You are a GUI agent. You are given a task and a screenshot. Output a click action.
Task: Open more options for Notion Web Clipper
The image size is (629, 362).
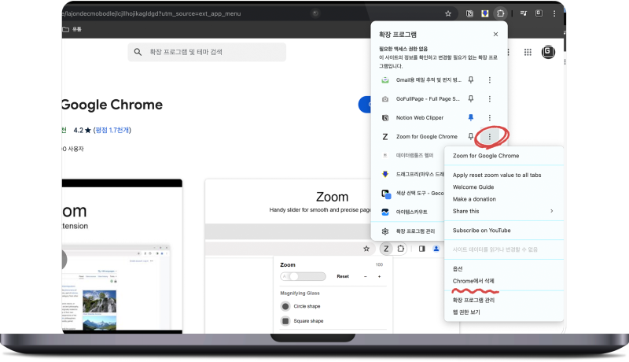[x=489, y=117]
